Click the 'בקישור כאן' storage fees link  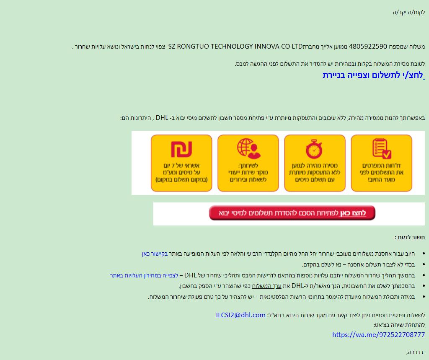point(155,254)
